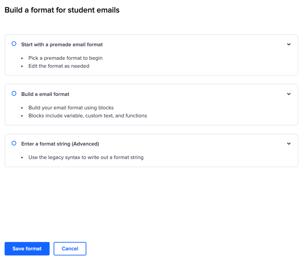Click the legacy syntax description text
Screen dimensions: 305x262
point(86,157)
